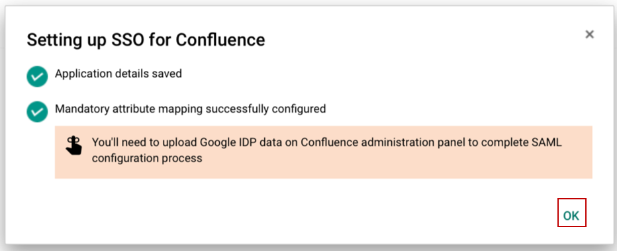Click the green checkmark beside Application details saved

click(x=37, y=76)
